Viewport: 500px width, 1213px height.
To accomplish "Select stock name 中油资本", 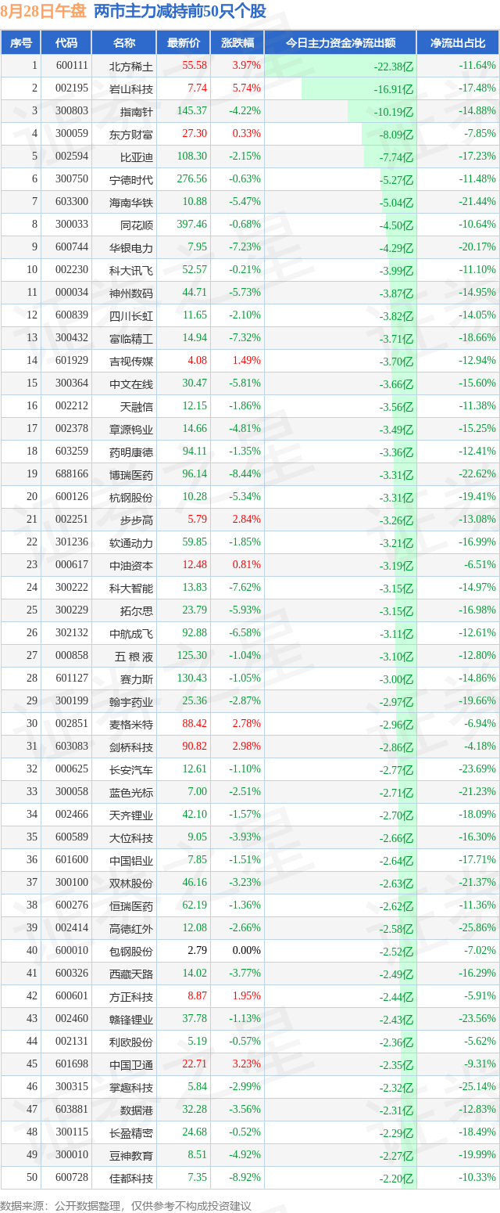I will [x=131, y=566].
